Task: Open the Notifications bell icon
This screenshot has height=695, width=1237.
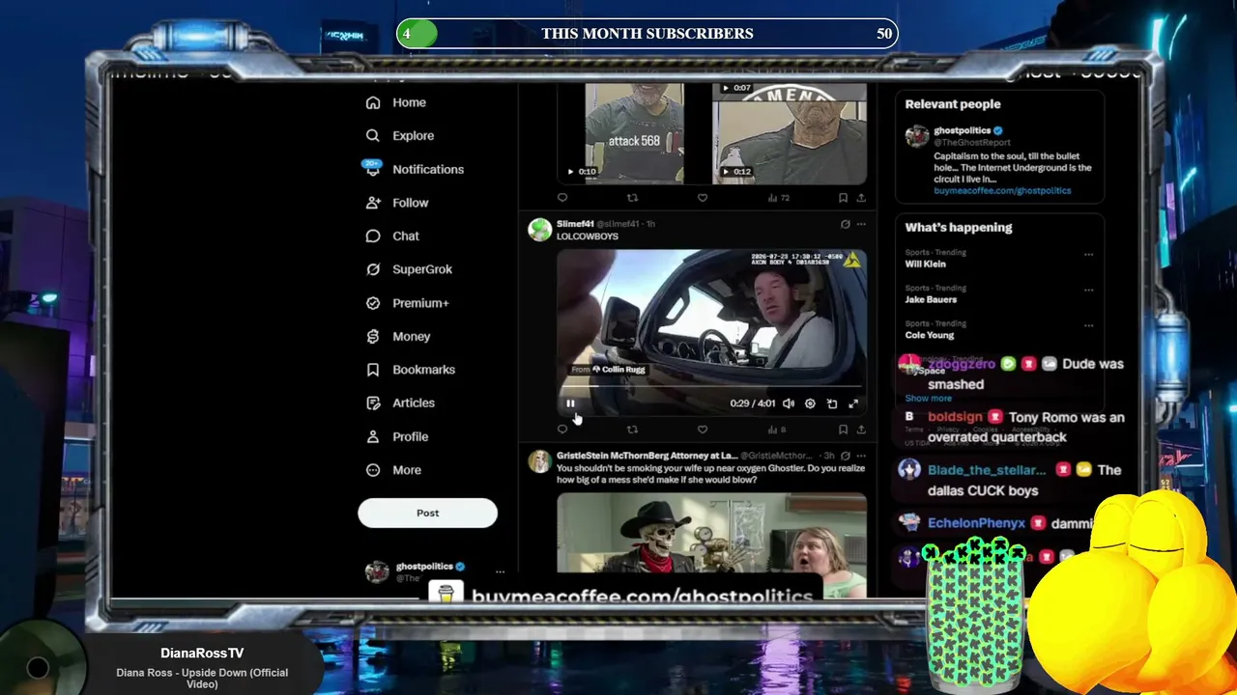Action: 373,169
